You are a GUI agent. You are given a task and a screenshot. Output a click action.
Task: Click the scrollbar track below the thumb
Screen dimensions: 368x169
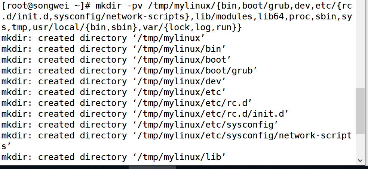point(360,145)
